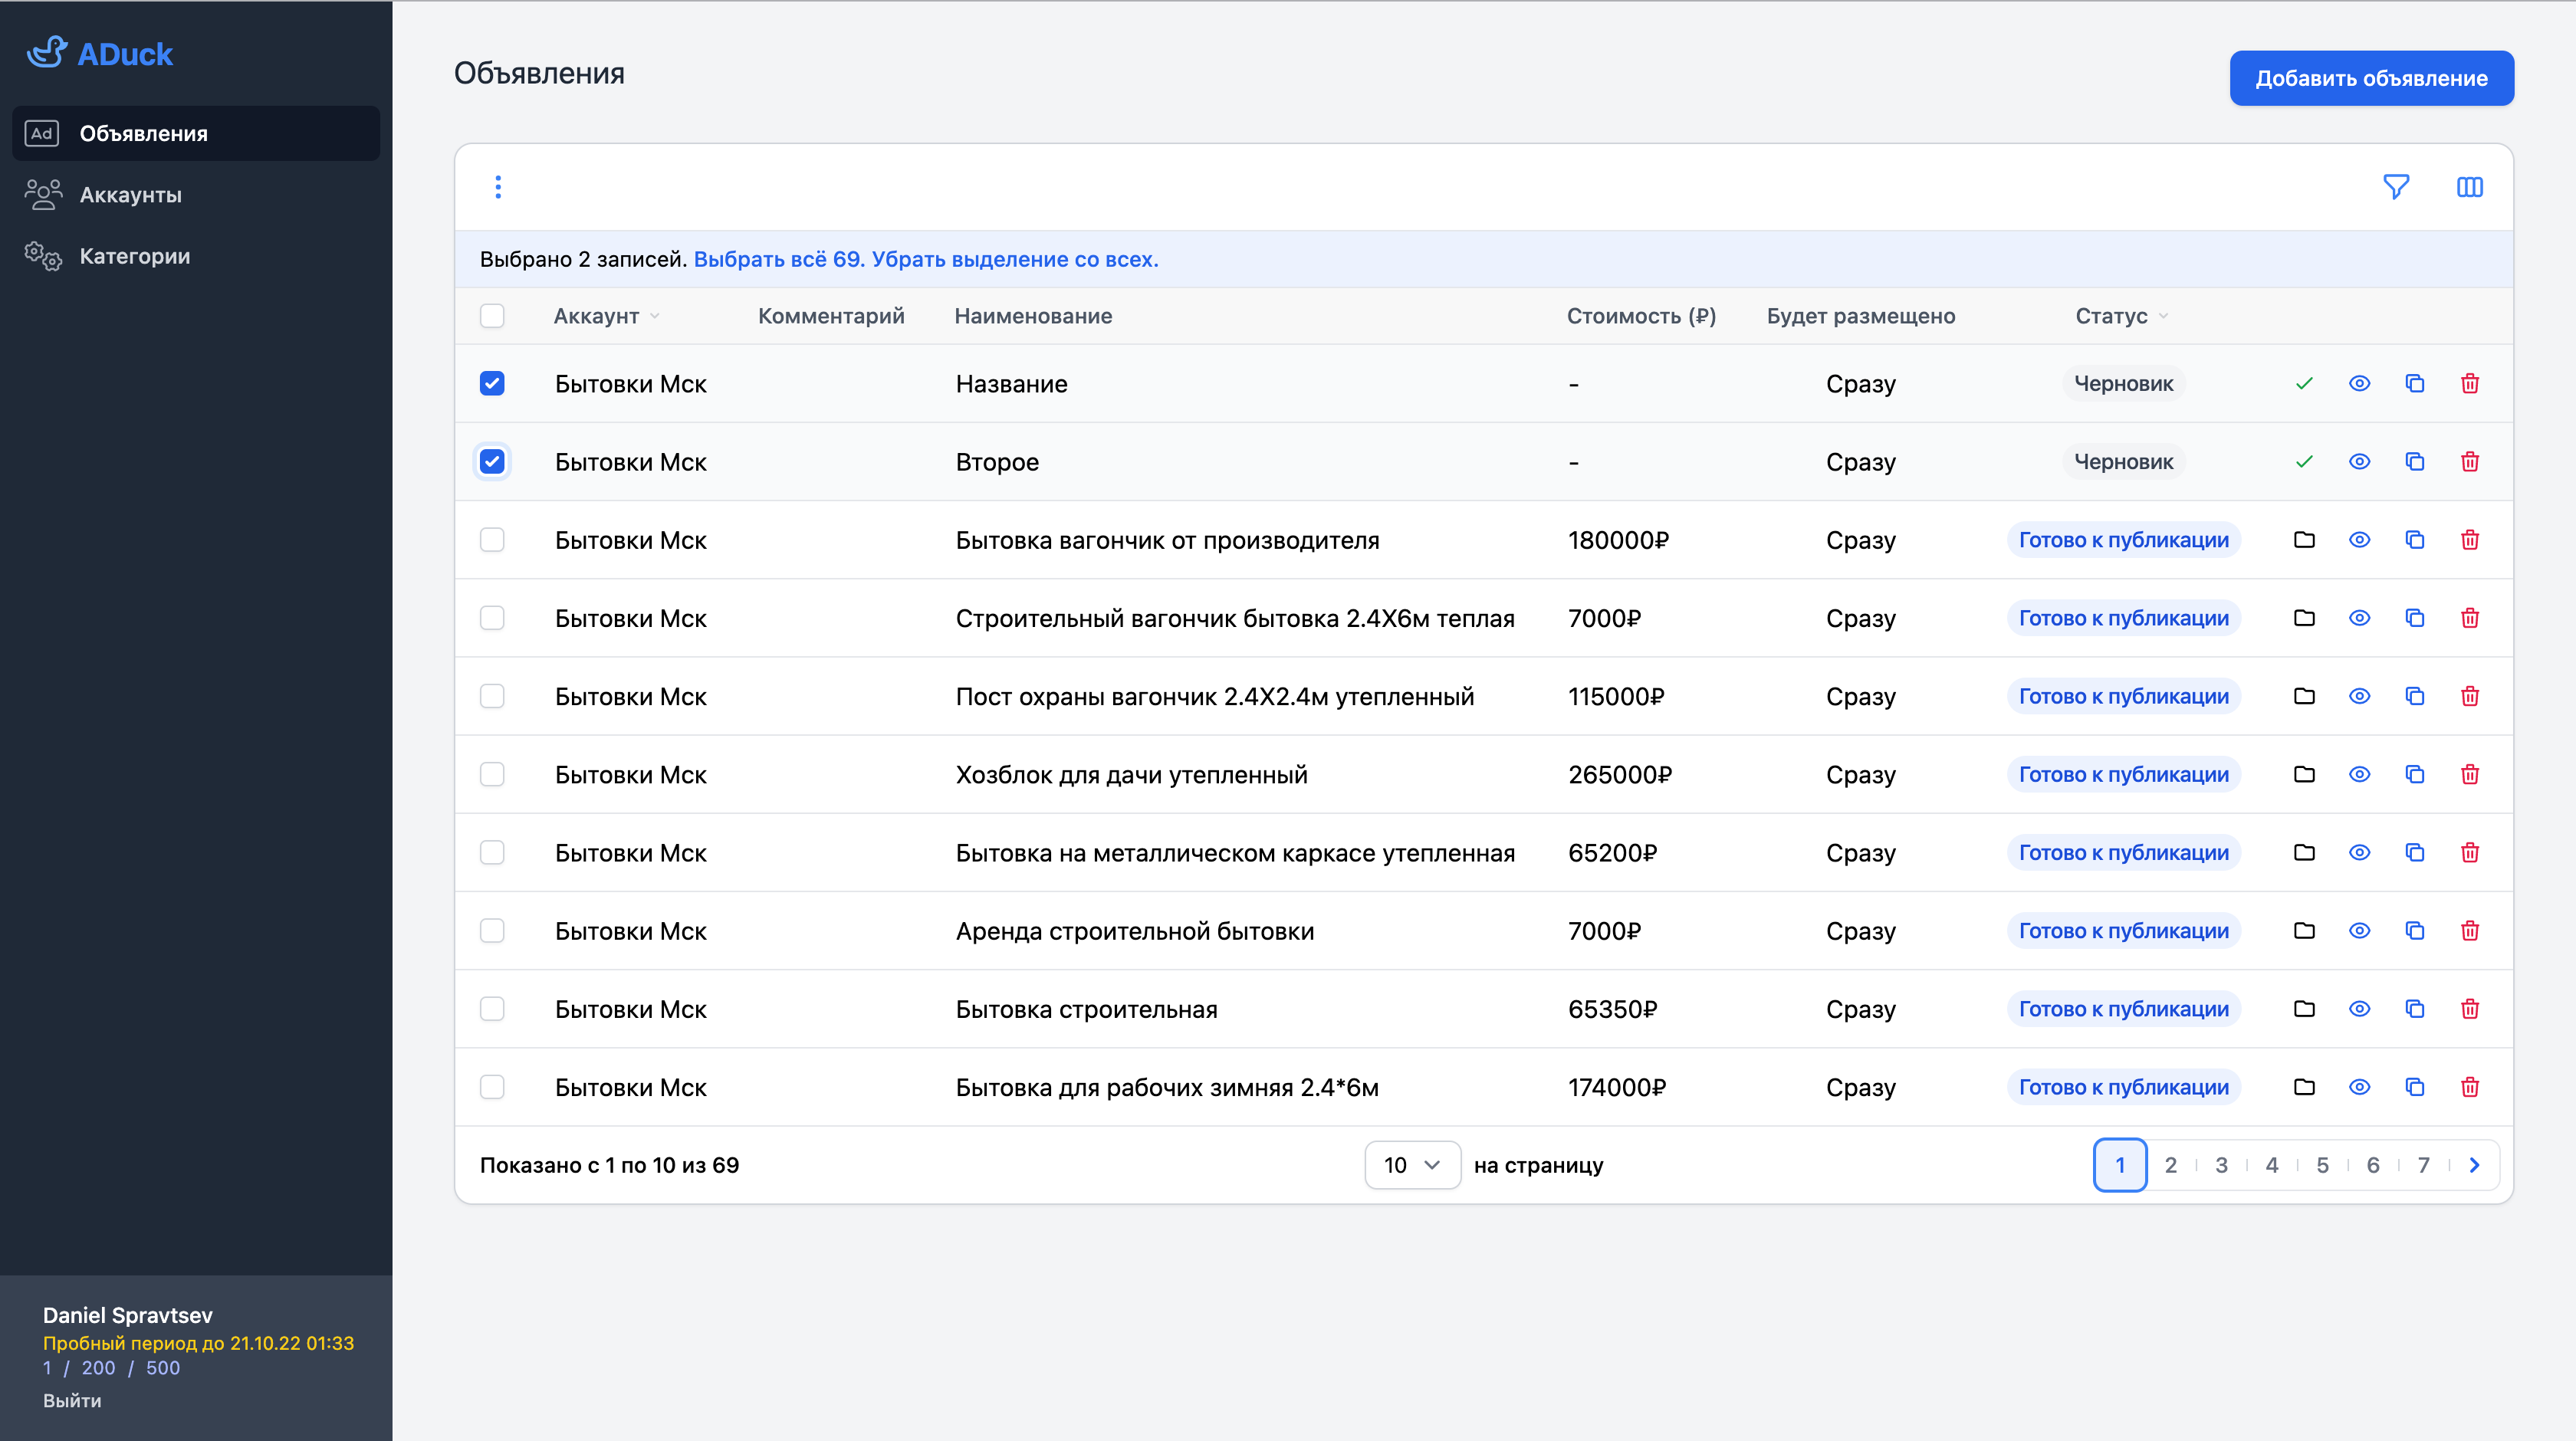The width and height of the screenshot is (2576, 1441).
Task: Click the three-dot bulk actions menu
Action: click(498, 187)
